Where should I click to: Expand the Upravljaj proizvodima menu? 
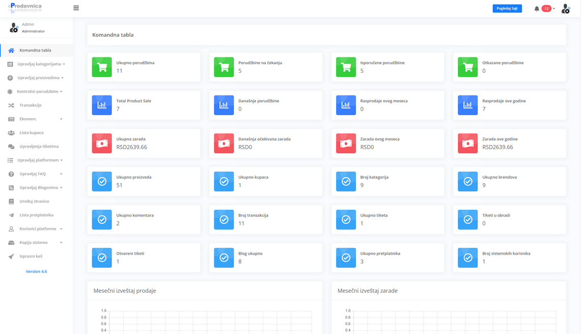[x=40, y=78]
